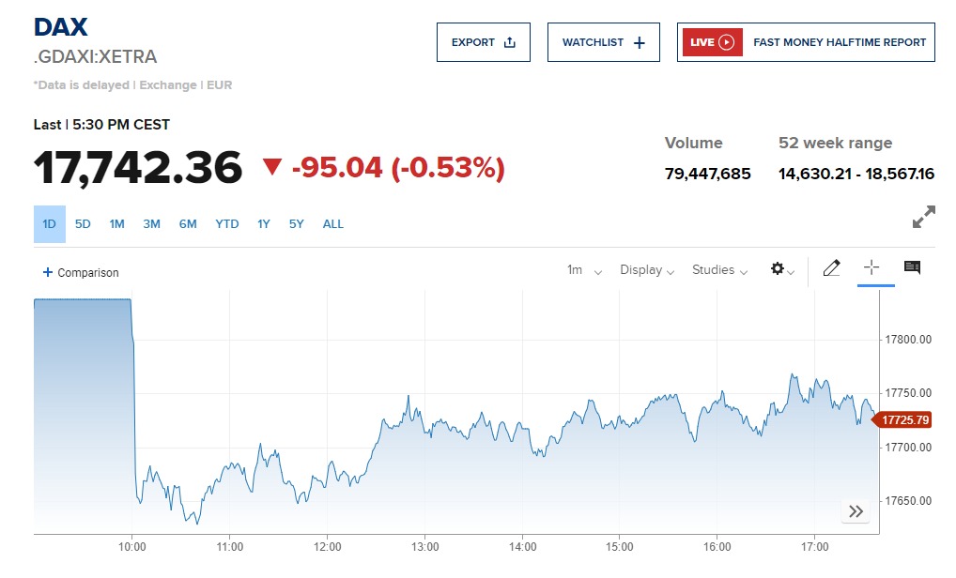
Task: Show the ALL time range
Action: pyautogui.click(x=332, y=224)
